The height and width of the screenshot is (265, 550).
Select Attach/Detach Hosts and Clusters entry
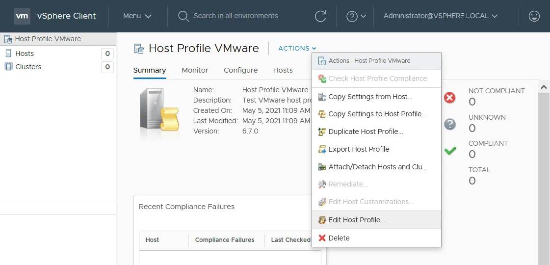pyautogui.click(x=377, y=167)
